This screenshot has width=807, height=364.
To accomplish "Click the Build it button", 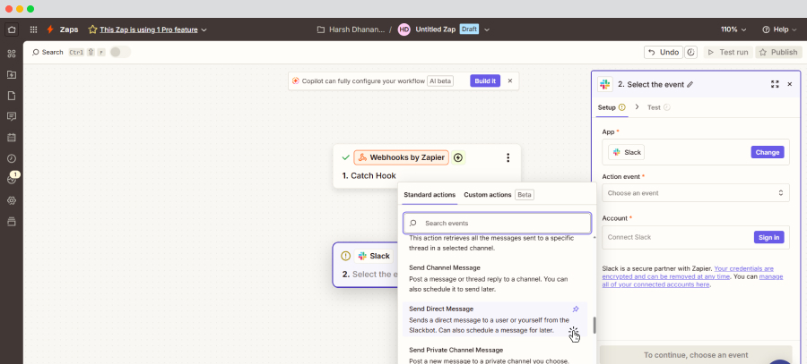I will coord(485,80).
